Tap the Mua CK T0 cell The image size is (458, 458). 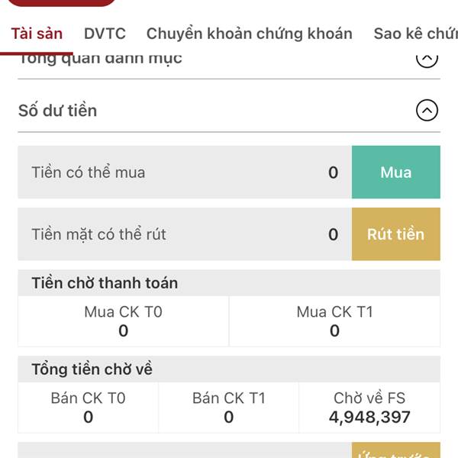point(123,321)
